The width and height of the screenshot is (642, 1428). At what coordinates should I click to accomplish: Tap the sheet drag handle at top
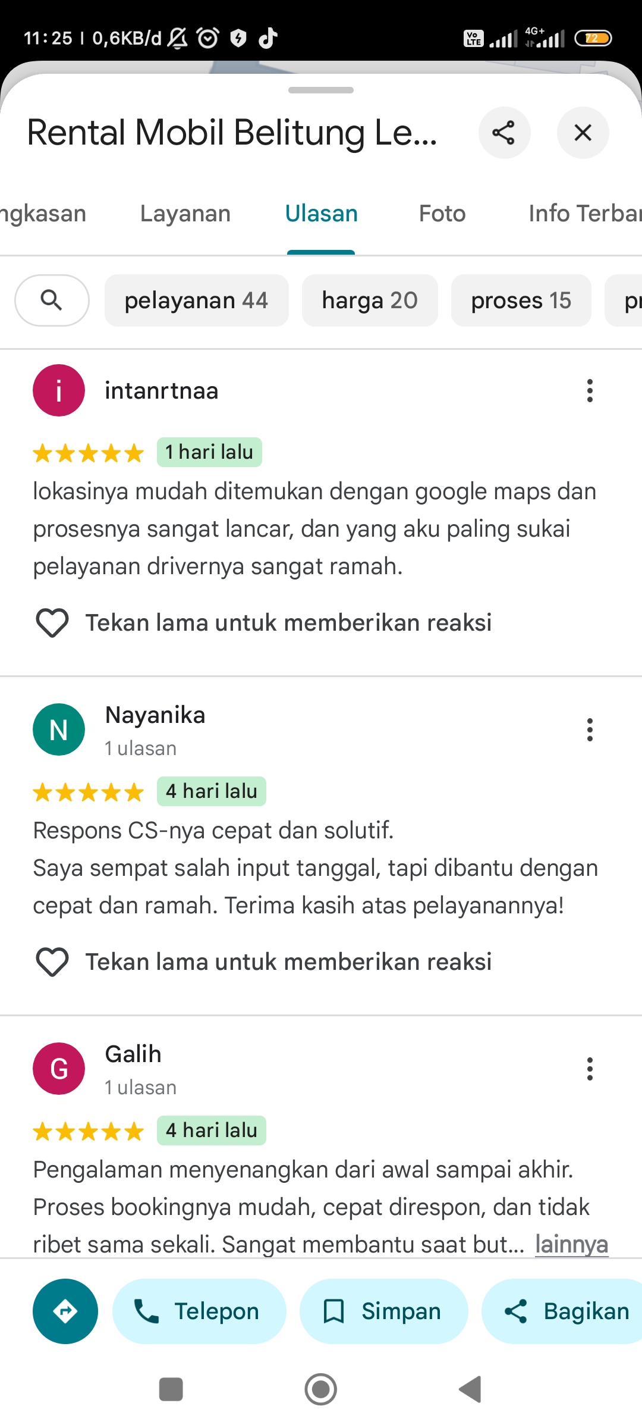321,90
